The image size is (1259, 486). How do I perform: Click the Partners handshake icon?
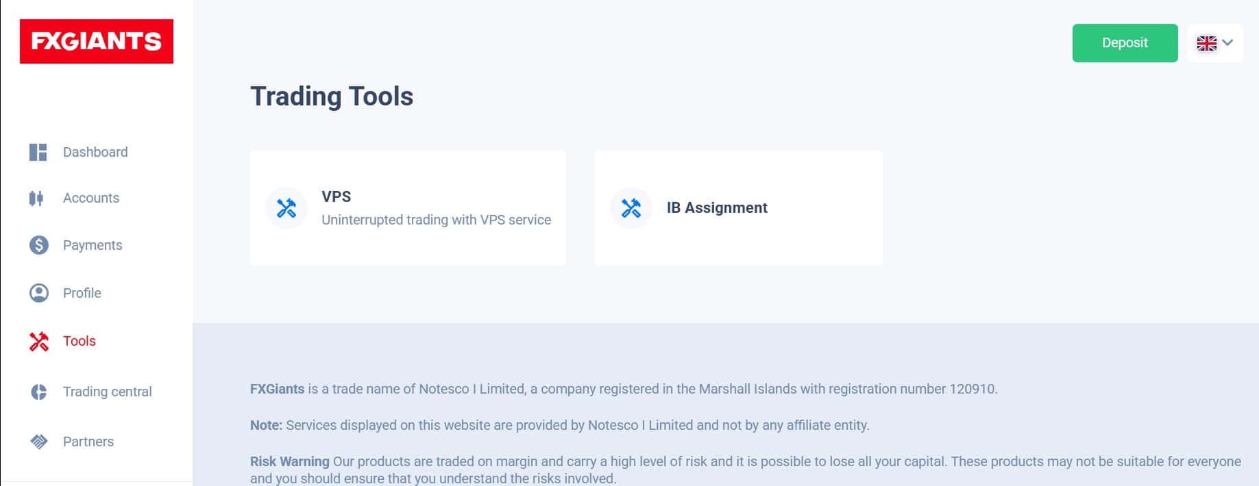pos(39,442)
